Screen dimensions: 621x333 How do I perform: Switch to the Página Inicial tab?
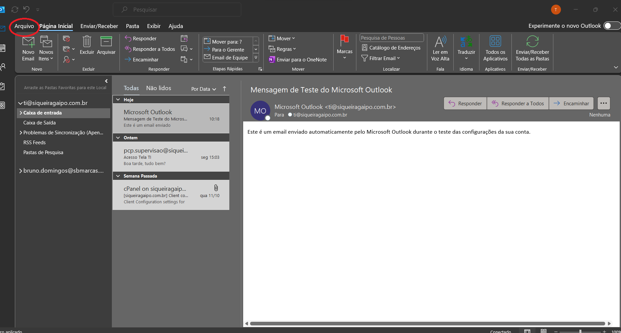click(x=56, y=26)
